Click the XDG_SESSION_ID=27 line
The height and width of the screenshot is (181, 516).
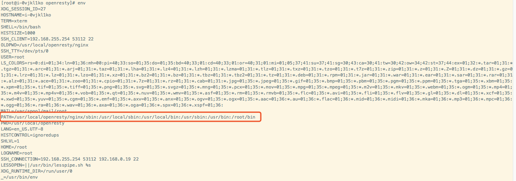tap(23, 9)
